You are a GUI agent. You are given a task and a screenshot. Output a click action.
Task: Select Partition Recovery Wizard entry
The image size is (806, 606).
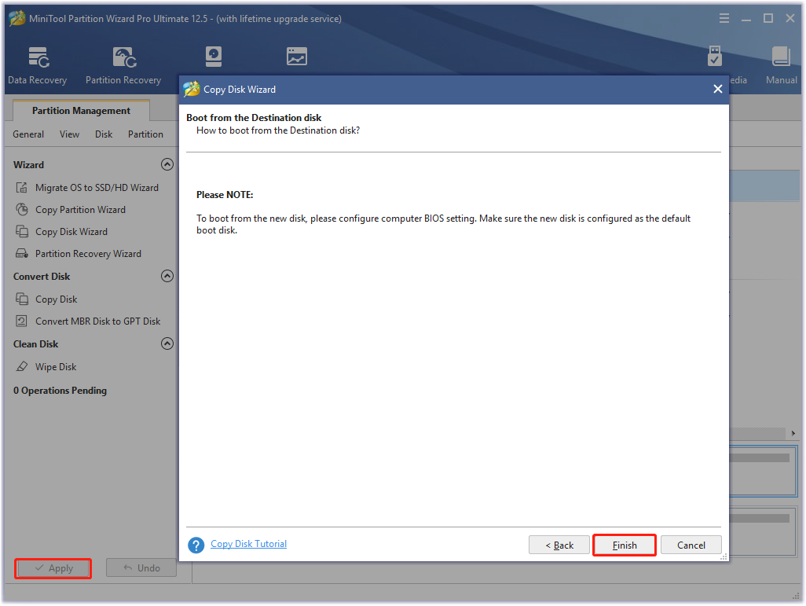(x=88, y=254)
